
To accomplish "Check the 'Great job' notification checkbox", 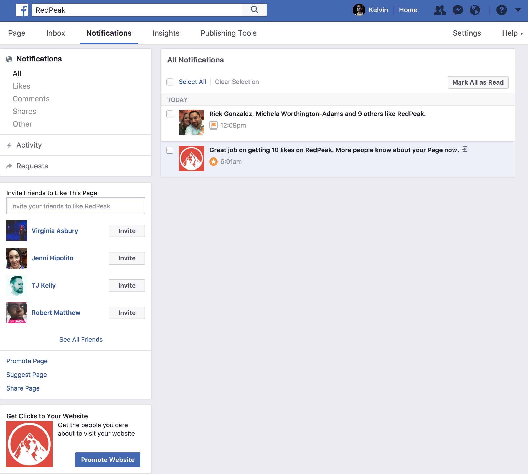I will [170, 150].
